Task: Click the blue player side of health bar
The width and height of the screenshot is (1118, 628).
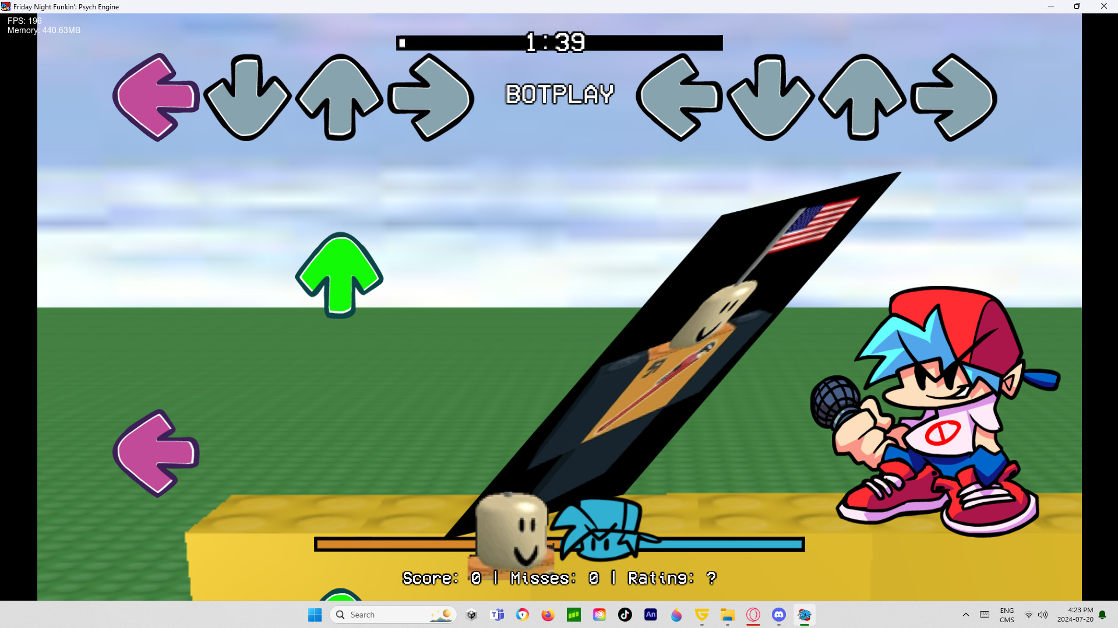Action: tap(721, 544)
